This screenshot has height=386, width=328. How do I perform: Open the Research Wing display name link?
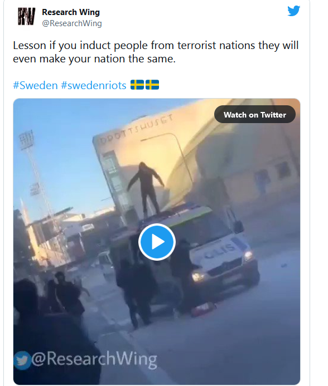click(71, 12)
